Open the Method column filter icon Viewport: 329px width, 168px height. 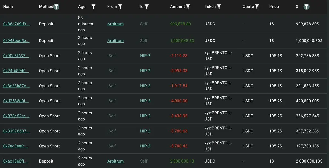(56, 7)
